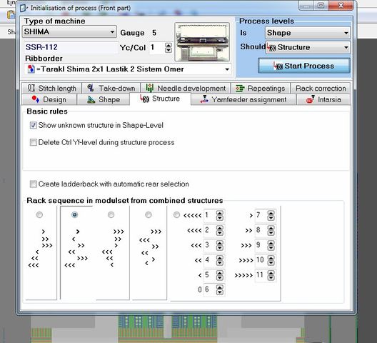Open the Needle development tab
The width and height of the screenshot is (377, 343).
tap(186, 88)
